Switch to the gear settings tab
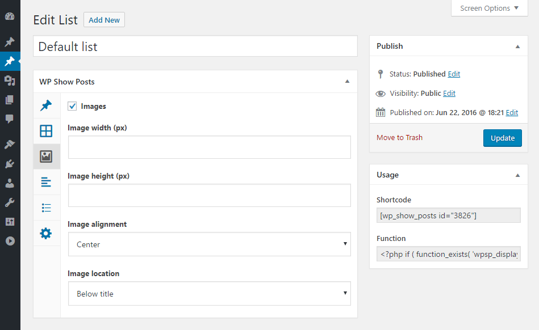Screen dimensions: 539x330 tap(46, 233)
